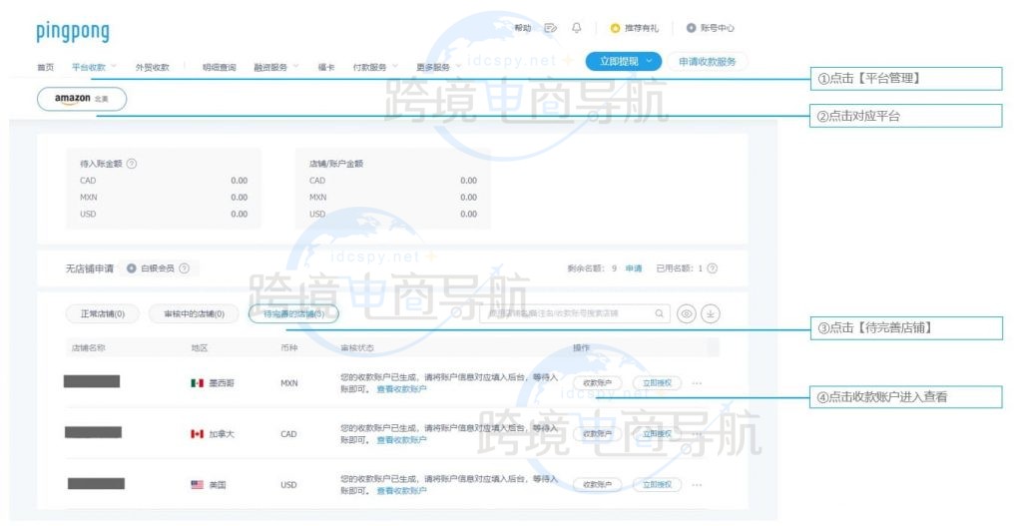Click the 帮助 link
1022x526 pixels.
tap(523, 28)
